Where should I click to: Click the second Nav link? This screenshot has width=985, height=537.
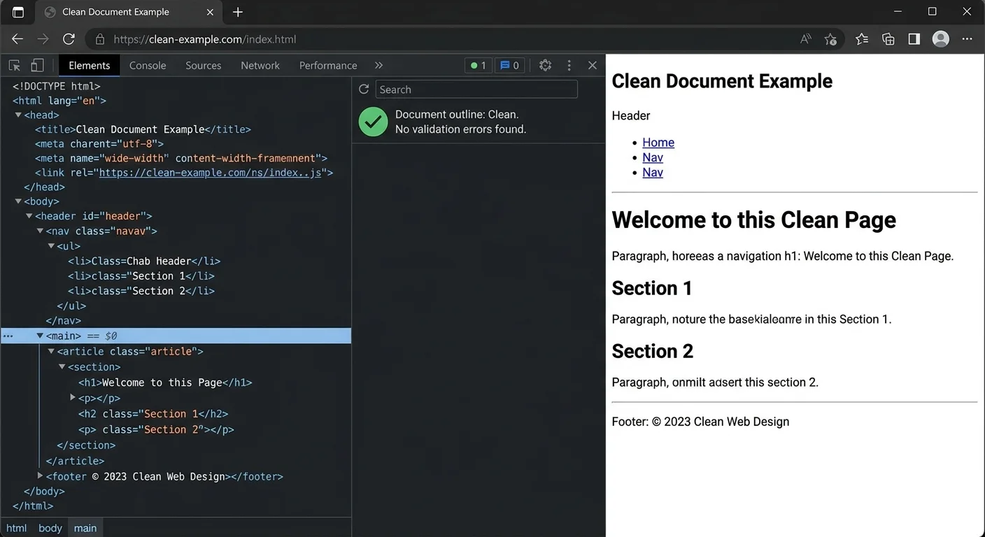click(x=653, y=173)
